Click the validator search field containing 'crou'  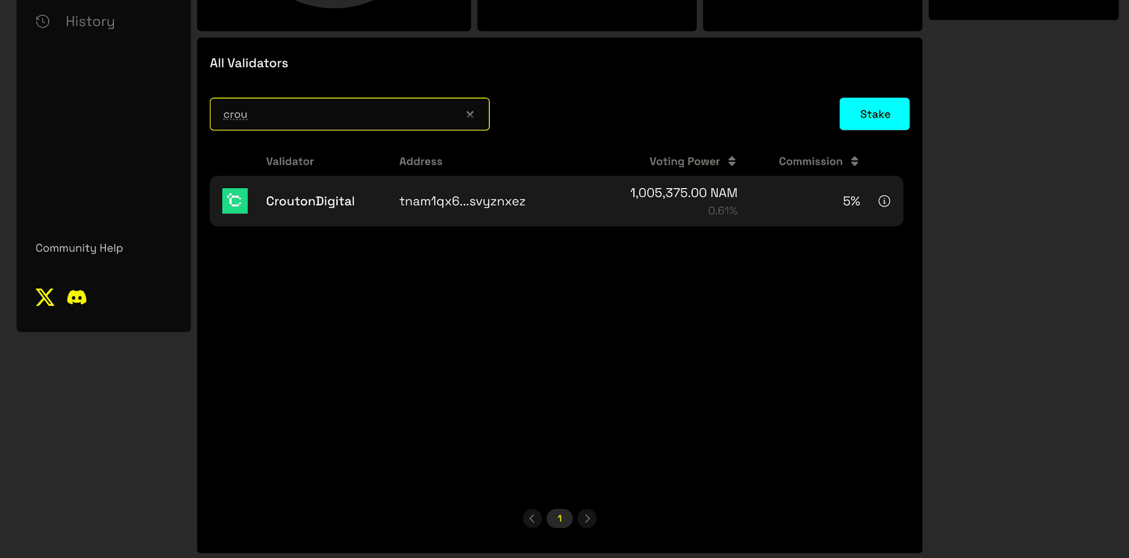[341, 115]
